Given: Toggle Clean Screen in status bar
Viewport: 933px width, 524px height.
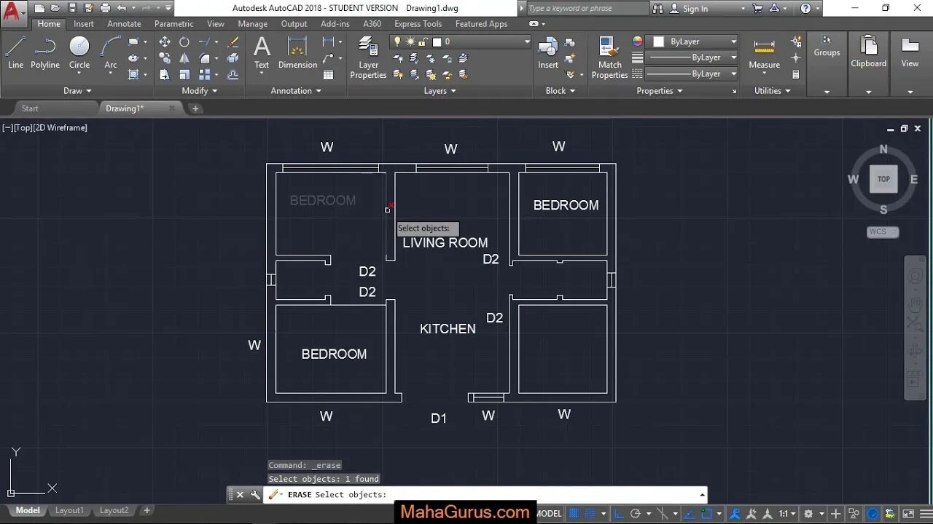Looking at the screenshot, I should 908,514.
